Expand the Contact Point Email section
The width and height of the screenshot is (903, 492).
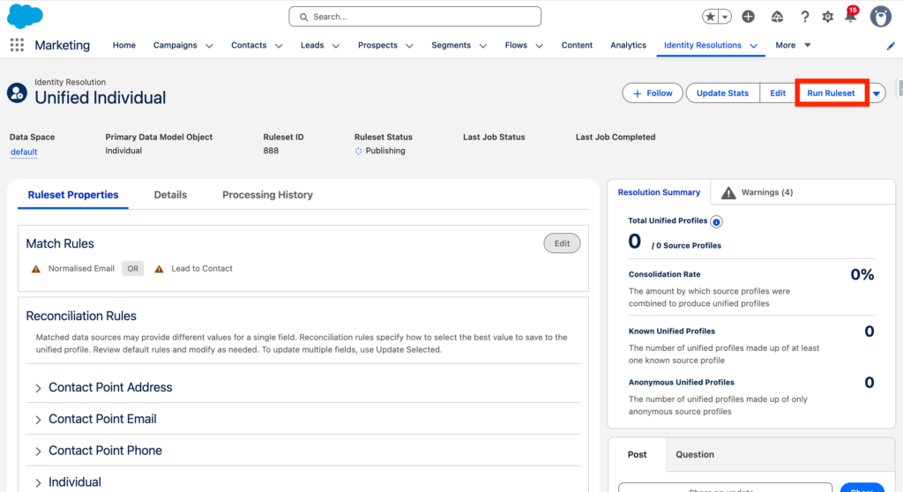click(x=39, y=420)
